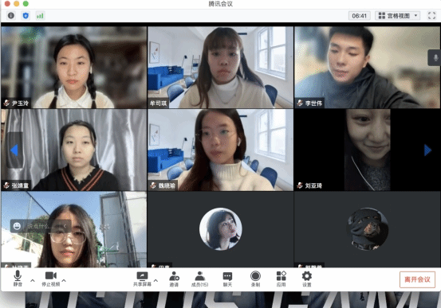Open the apps (应用) icon
This screenshot has width=441, height=308.
282,279
